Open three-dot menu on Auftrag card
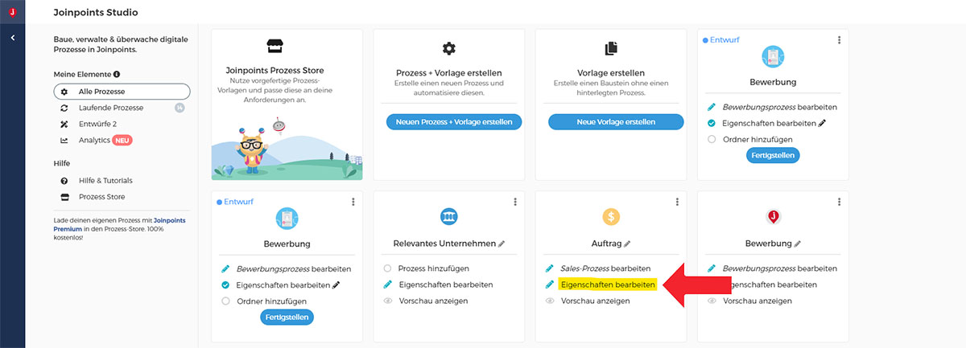 [x=677, y=202]
